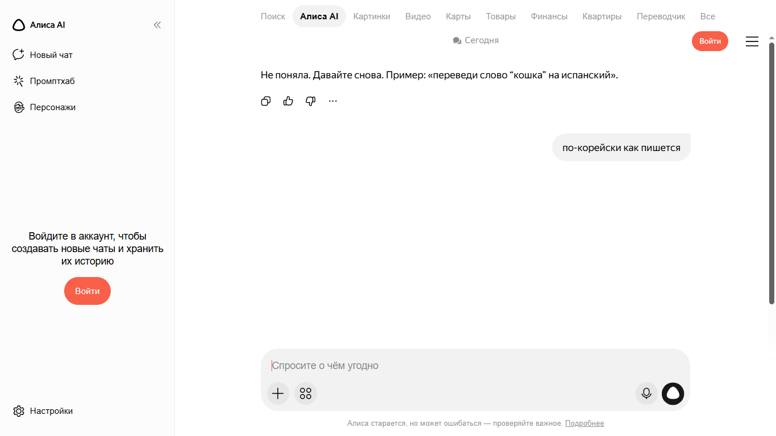Click the Сегодня date label
776x436 pixels.
[476, 40]
